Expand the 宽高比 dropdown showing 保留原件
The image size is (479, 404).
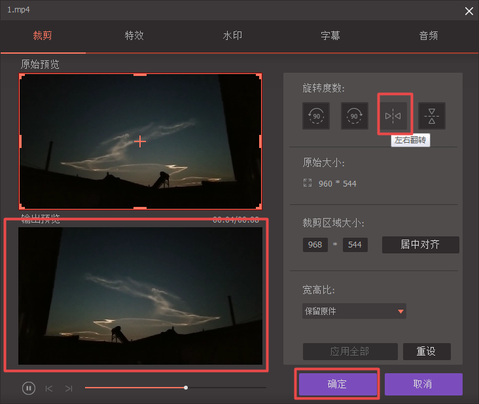[354, 311]
